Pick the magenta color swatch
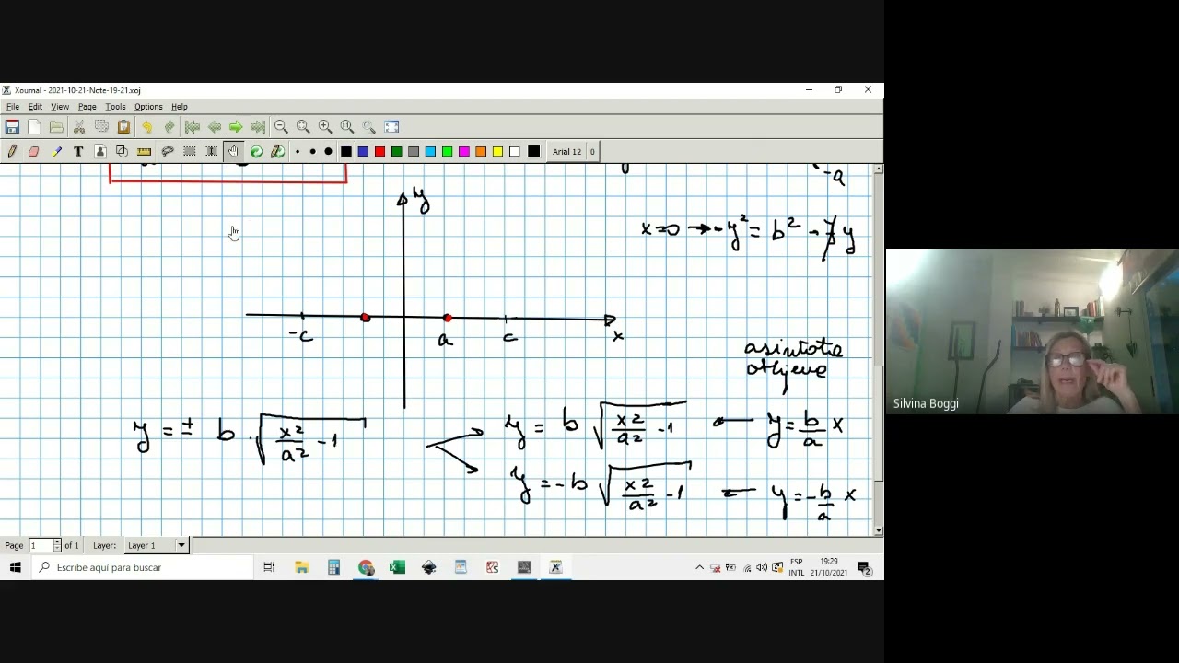The image size is (1179, 663). [464, 152]
